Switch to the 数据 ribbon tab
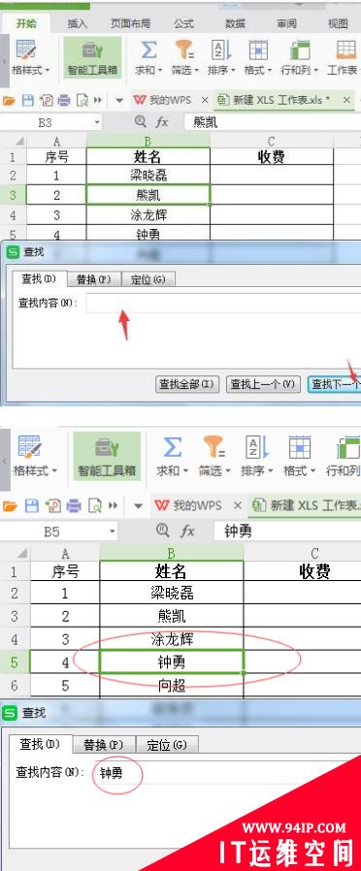 point(235,24)
